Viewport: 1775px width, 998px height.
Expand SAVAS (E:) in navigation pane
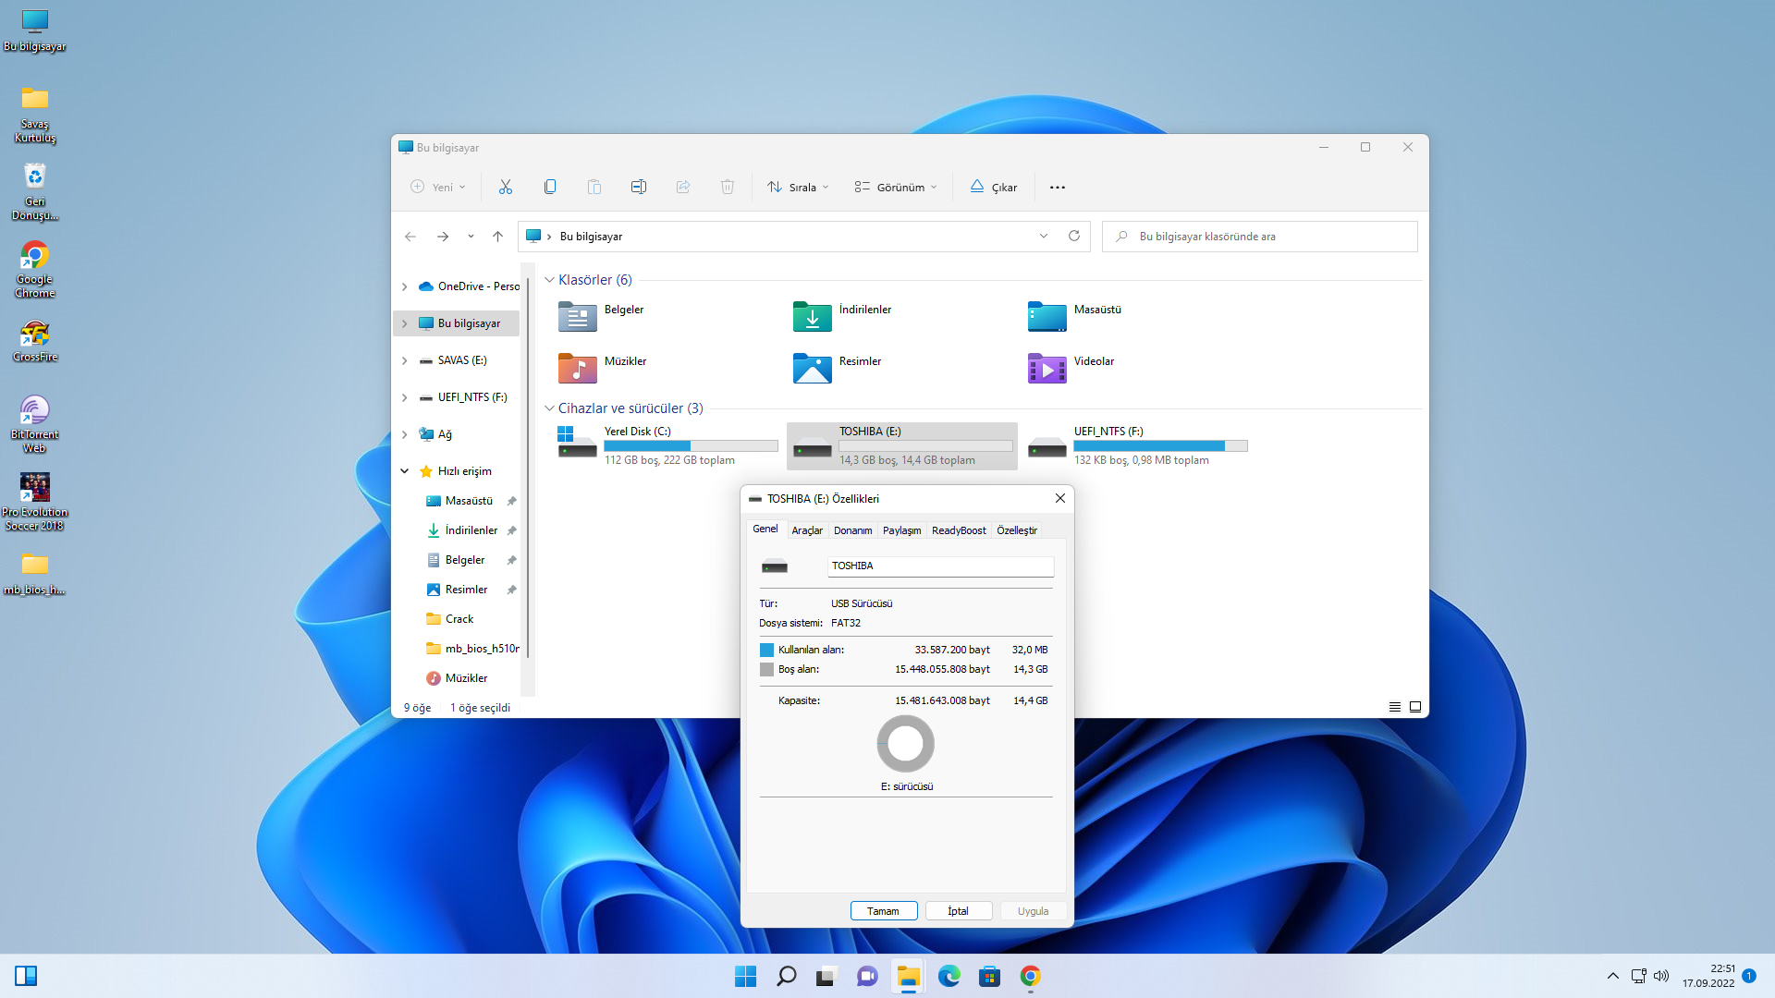(x=404, y=360)
